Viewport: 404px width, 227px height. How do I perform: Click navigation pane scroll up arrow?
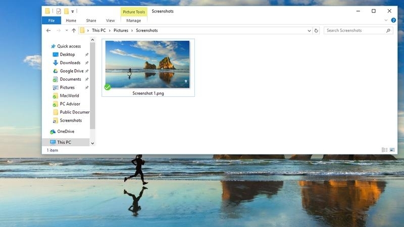pyautogui.click(x=92, y=40)
